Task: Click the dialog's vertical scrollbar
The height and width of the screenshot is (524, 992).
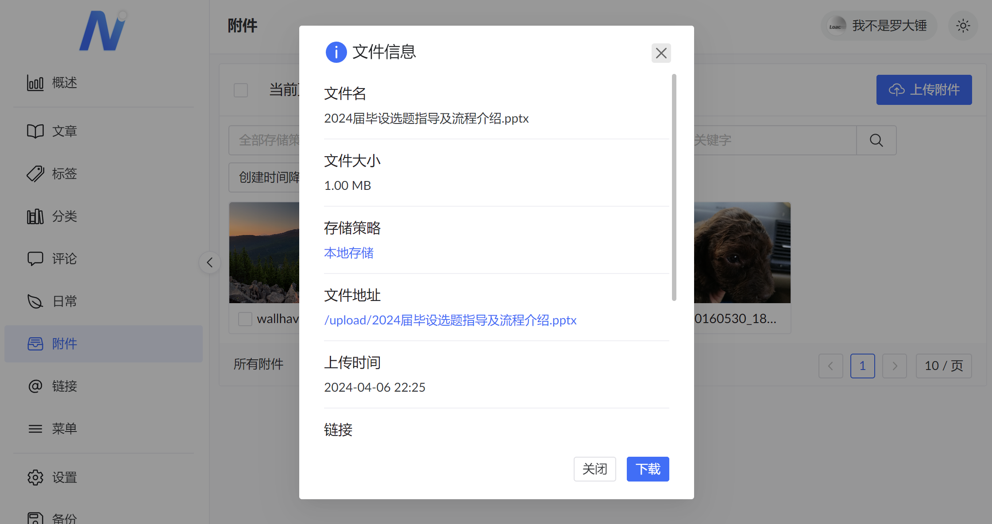Action: (674, 187)
